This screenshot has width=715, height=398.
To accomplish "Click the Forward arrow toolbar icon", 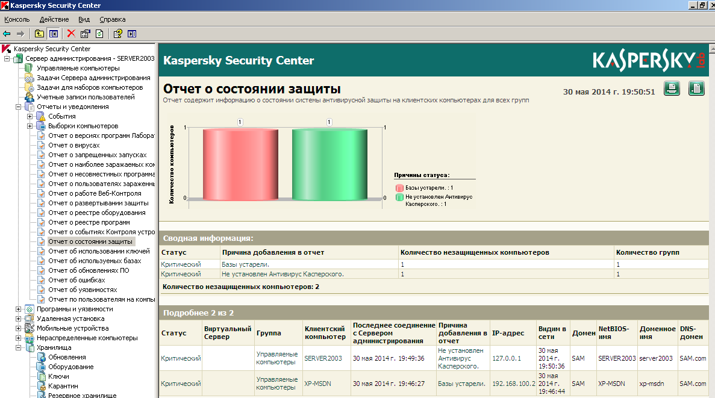I will 20,34.
